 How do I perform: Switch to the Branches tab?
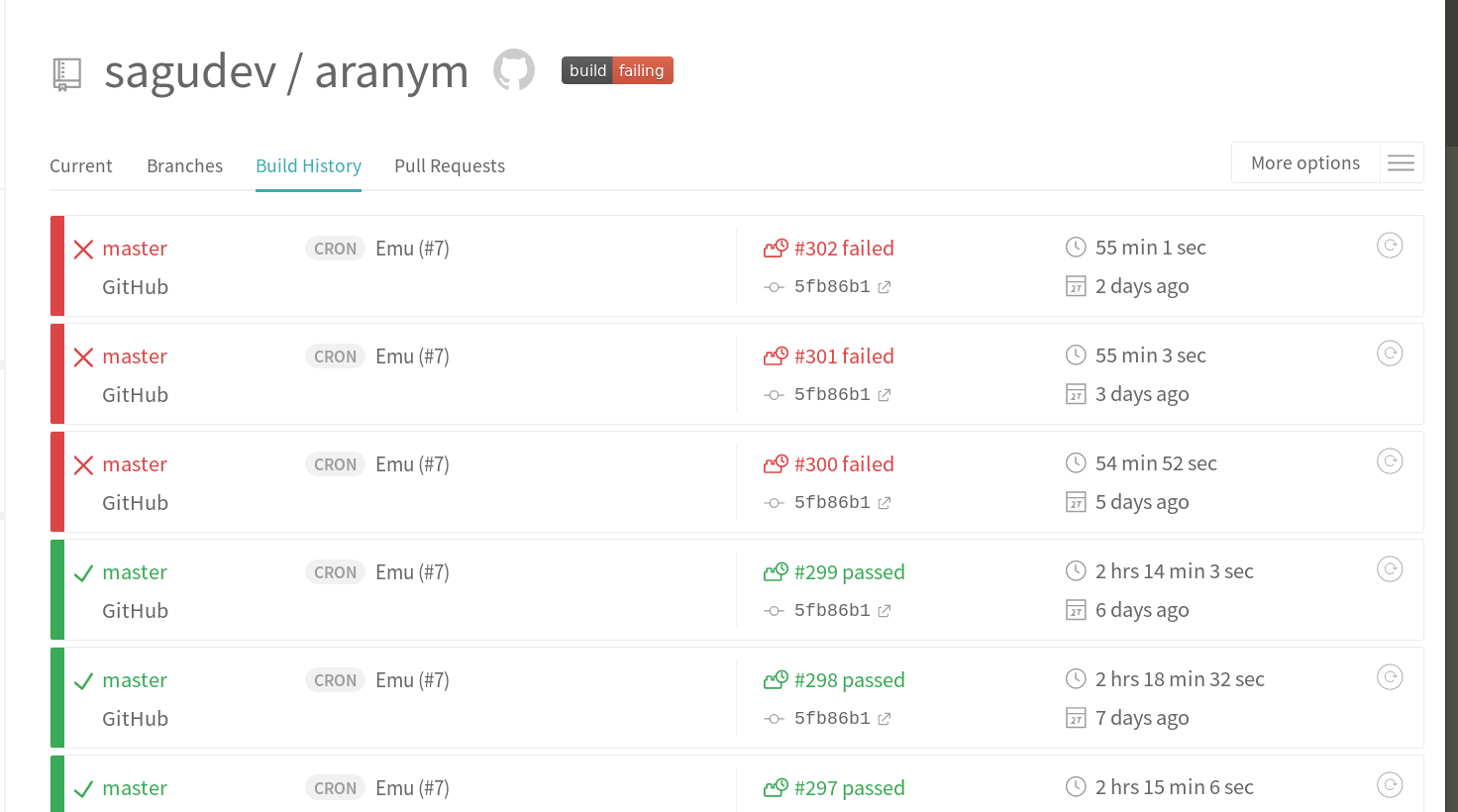pos(184,165)
